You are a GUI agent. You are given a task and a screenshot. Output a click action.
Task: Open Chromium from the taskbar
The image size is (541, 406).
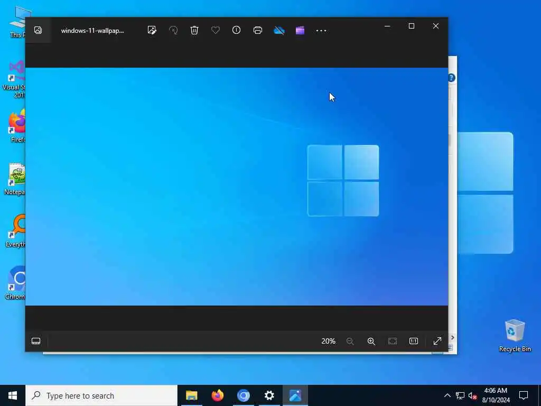243,395
